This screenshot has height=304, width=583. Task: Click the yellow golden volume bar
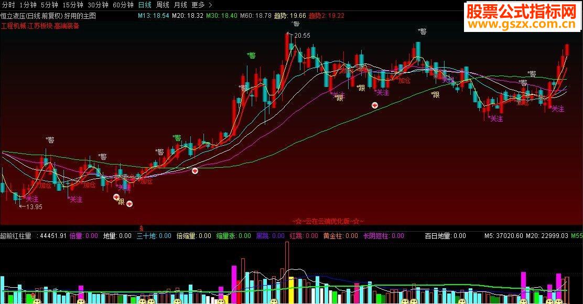coord(291,290)
